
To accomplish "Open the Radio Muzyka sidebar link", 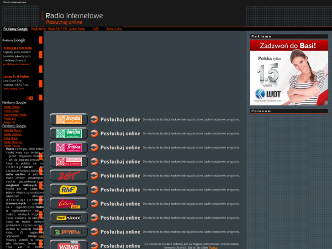I will point(13,142).
